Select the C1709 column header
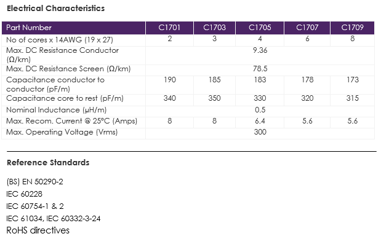Screen dimensions: 381x239 tap(352, 28)
